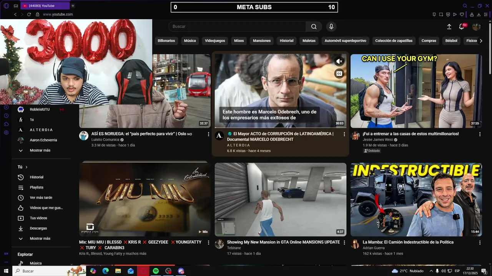Open the YouTube upload/create icon
The image size is (492, 276).
[x=449, y=26]
